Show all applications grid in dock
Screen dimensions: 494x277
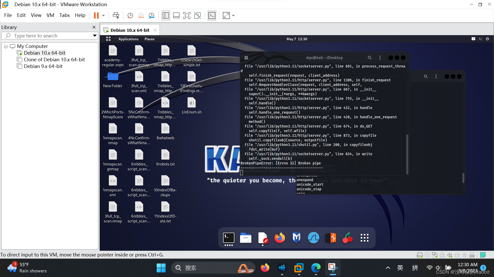click(365, 238)
